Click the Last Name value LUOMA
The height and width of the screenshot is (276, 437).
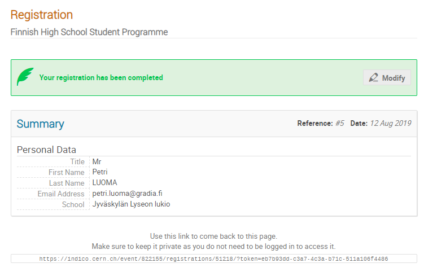104,183
